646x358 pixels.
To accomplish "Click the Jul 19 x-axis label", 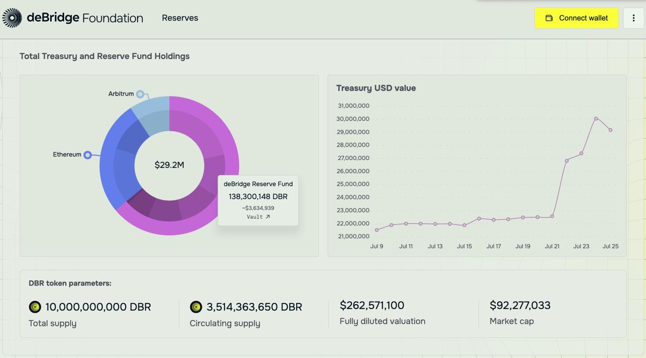I will coord(523,246).
